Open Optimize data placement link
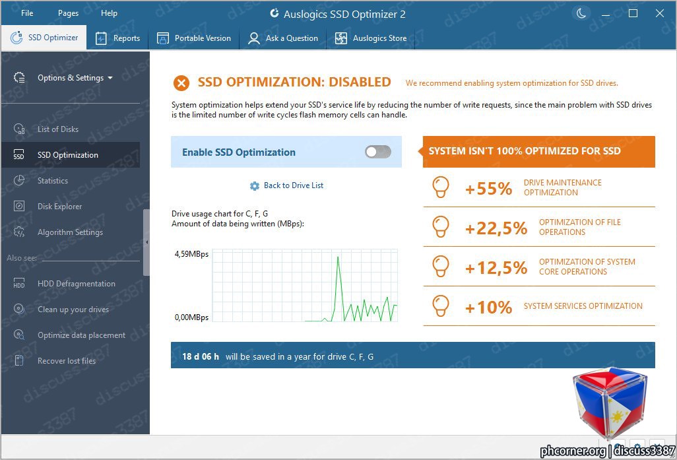 tap(81, 335)
